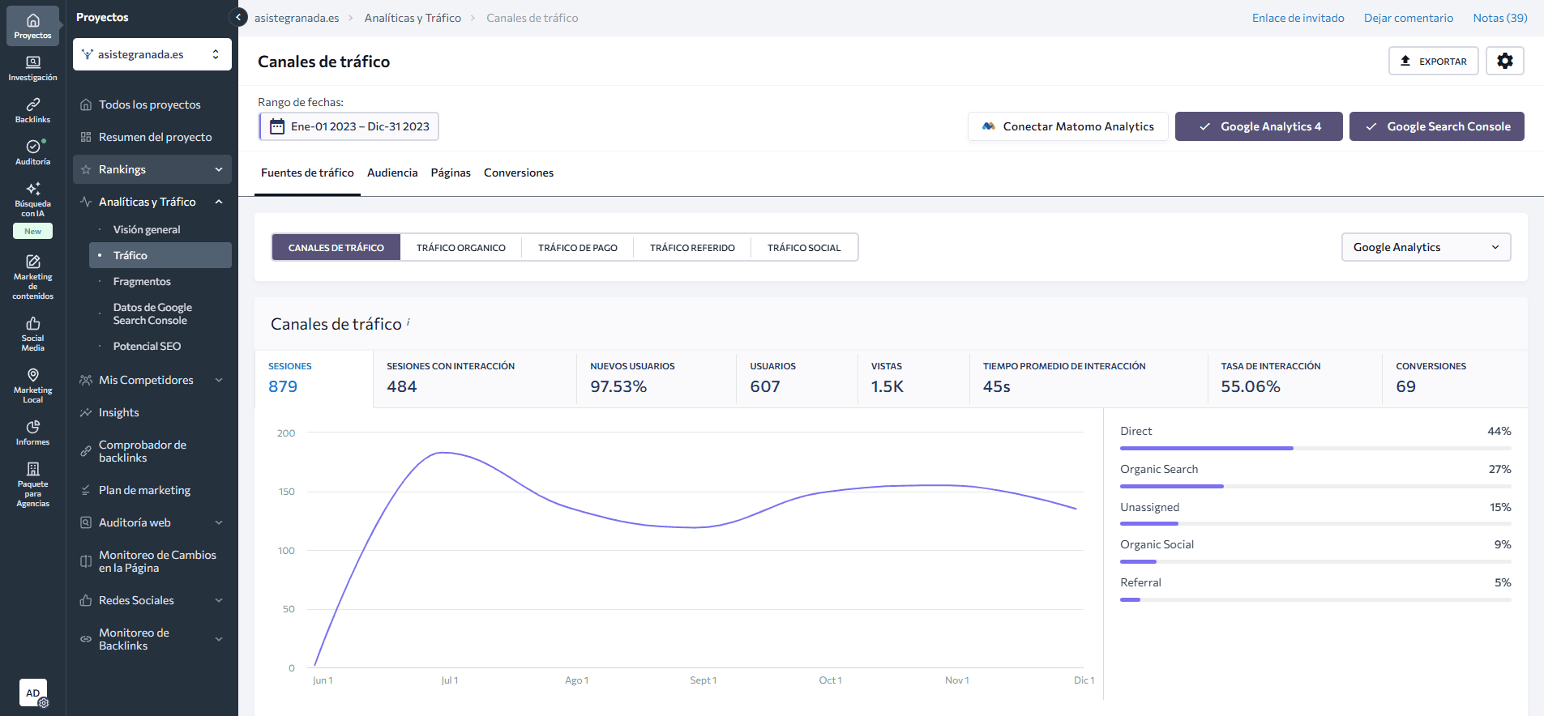Open the asistegranada.es project selector

[x=152, y=55]
